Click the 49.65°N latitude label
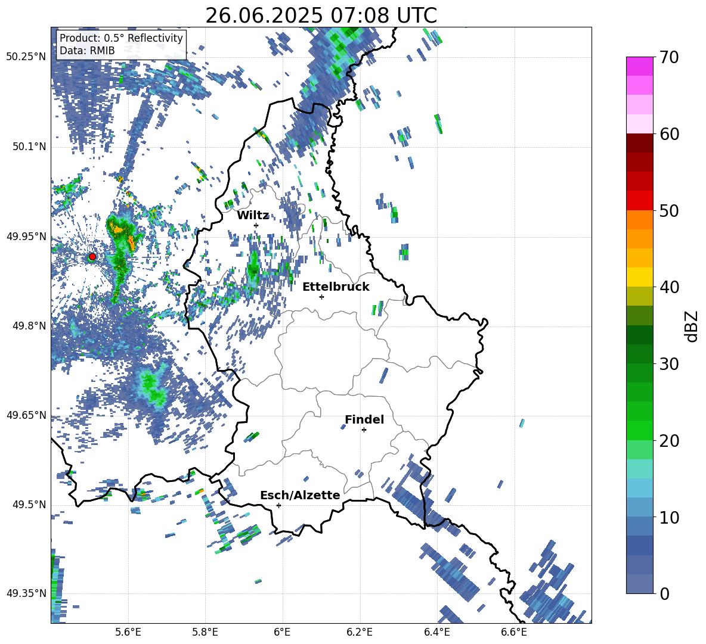Screen dimensions: 706x644 coord(26,415)
